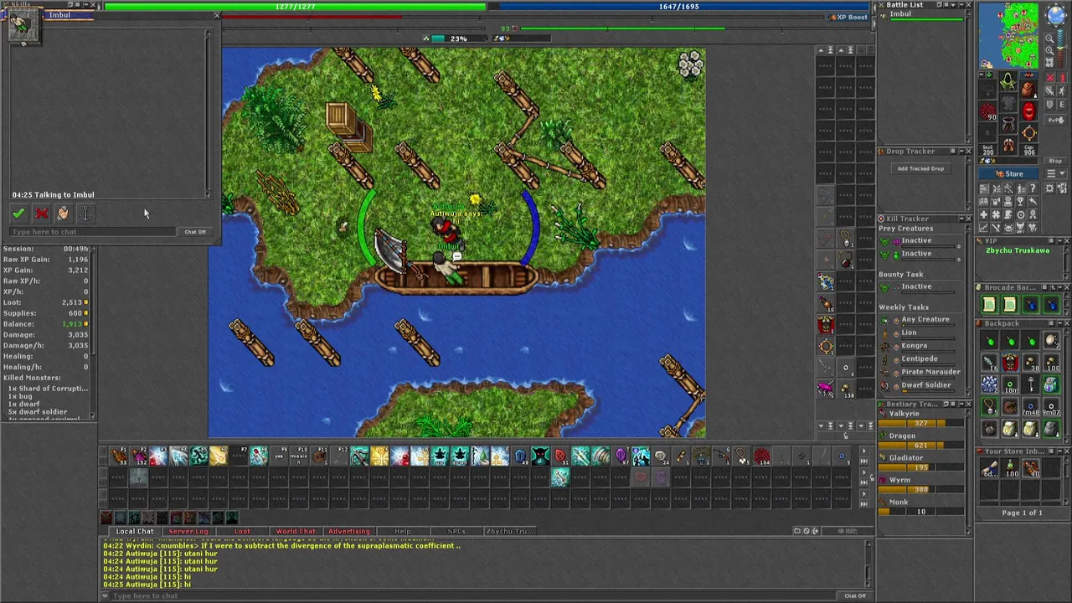1072x603 pixels.
Task: Select Imbul in the Battle List
Action: (900, 14)
